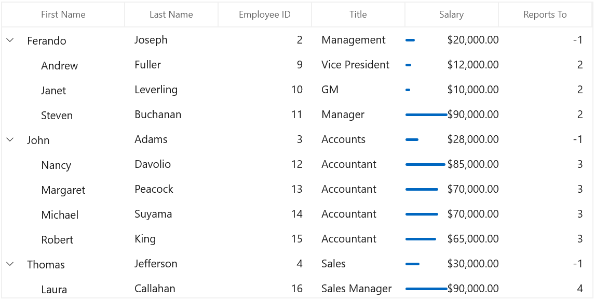This screenshot has width=595, height=300.
Task: Click Employee ID 13
Action: 297,189
